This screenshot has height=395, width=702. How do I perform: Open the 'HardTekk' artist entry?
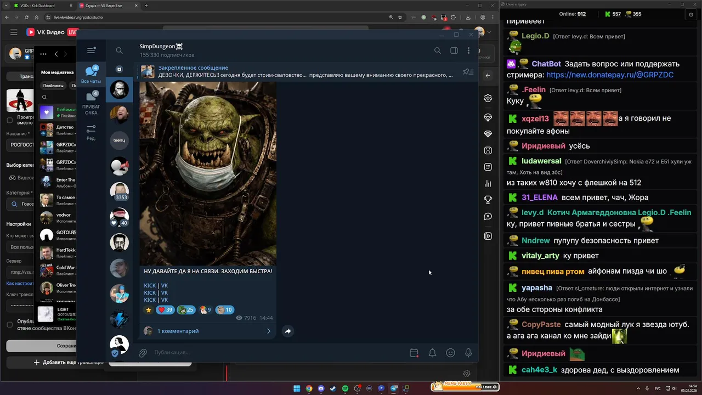pos(58,253)
